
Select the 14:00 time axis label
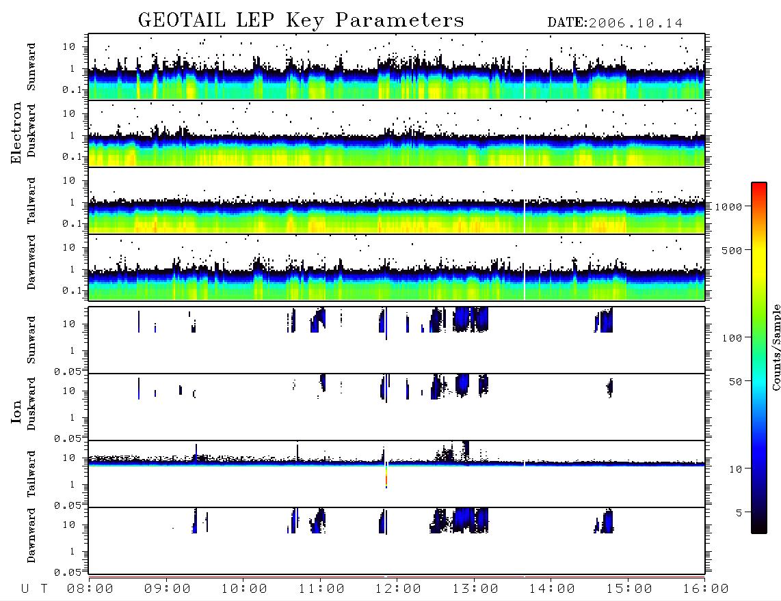tap(552, 589)
